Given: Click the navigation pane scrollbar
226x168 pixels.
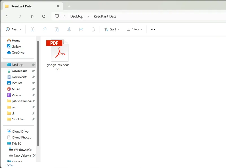Looking at the screenshot, I should pos(38,93).
